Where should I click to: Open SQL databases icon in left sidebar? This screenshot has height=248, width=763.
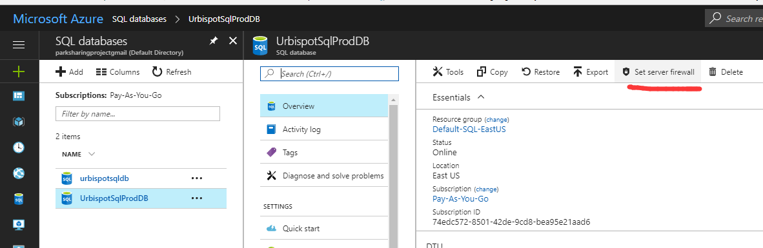(19, 199)
